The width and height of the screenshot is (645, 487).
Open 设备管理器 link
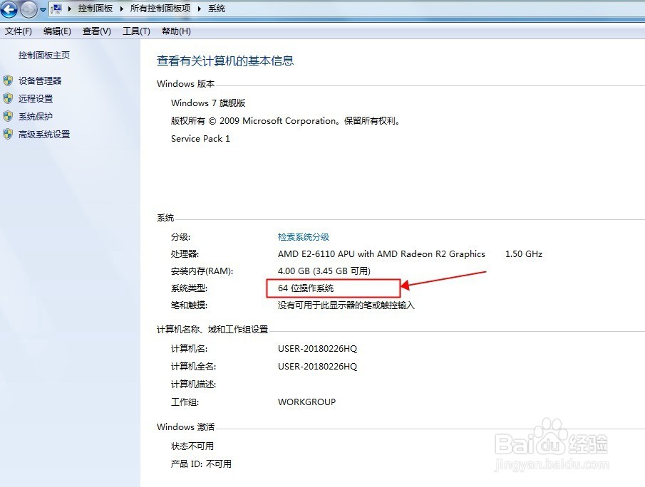pos(40,81)
